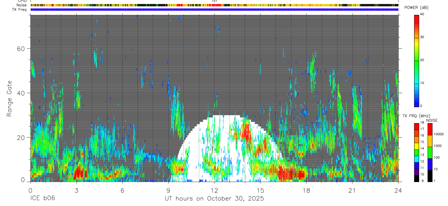Click the 0 label on POWER scale
Image resolution: width=448 pixels, height=206 pixels.
tap(421, 106)
